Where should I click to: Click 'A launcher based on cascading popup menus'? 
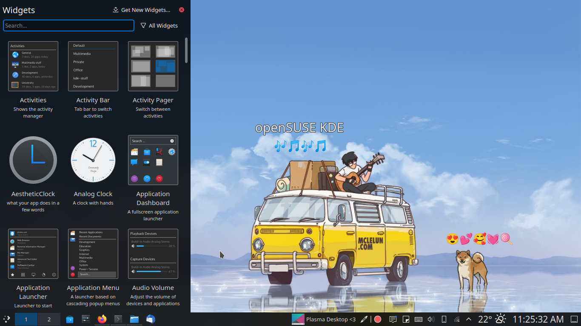[93, 300]
